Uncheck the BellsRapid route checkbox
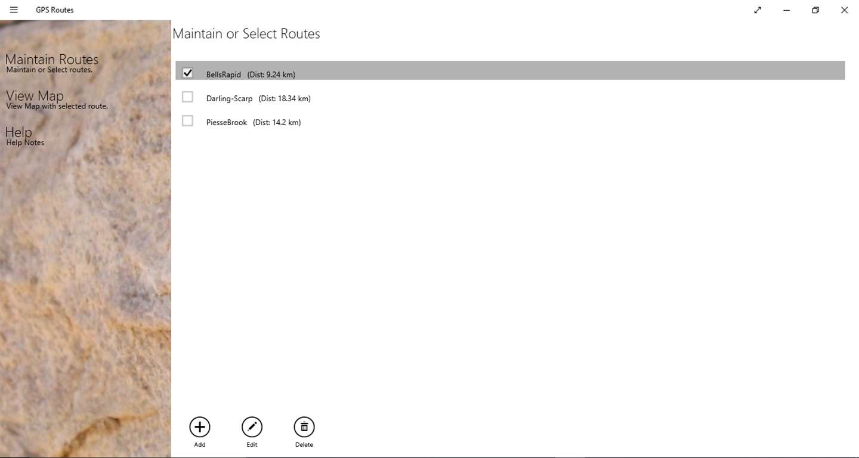This screenshot has width=859, height=458. 187,73
